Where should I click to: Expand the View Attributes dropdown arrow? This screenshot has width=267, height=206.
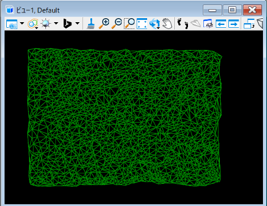(x=22, y=23)
